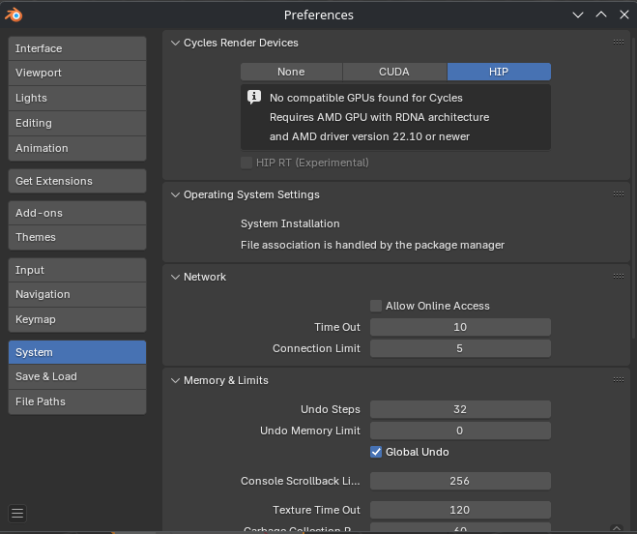Open the Navigation preferences tab

[x=77, y=294]
